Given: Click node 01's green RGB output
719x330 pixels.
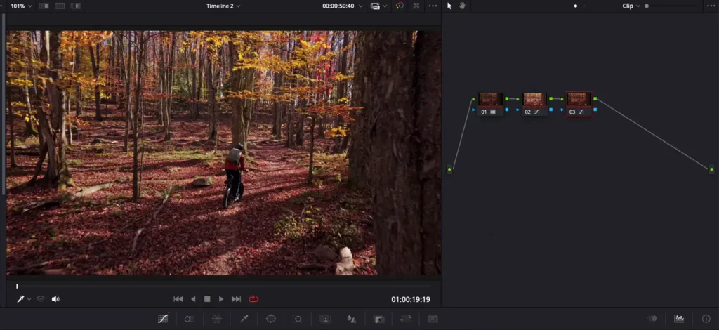Looking at the screenshot, I should click(x=507, y=98).
